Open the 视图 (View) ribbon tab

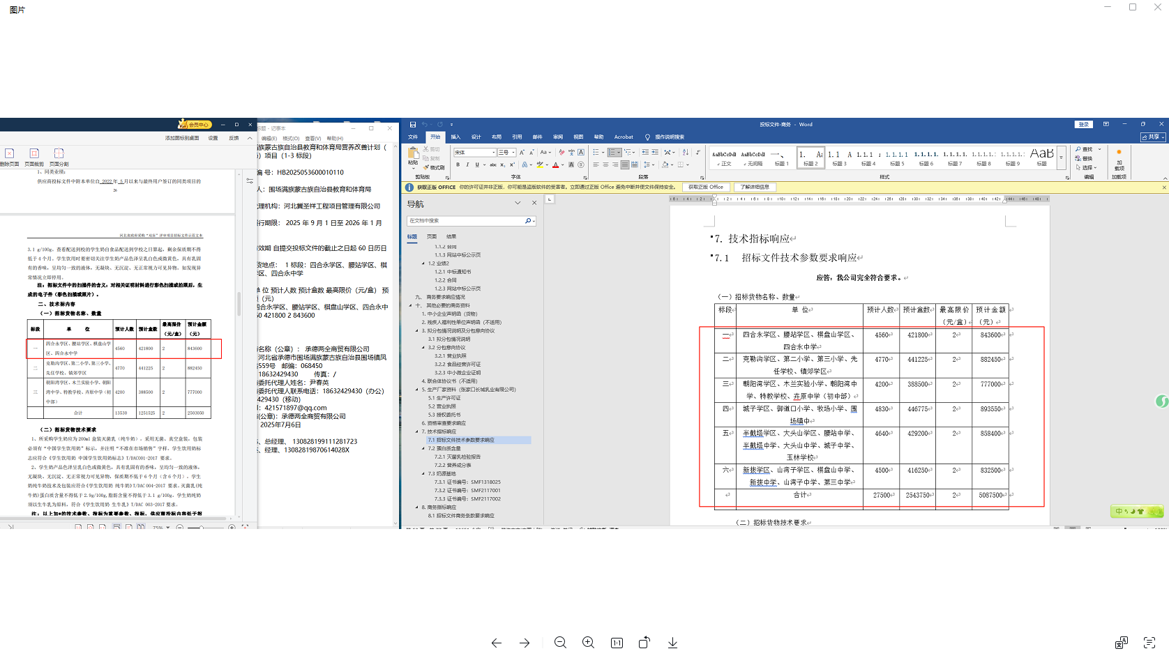pyautogui.click(x=578, y=137)
